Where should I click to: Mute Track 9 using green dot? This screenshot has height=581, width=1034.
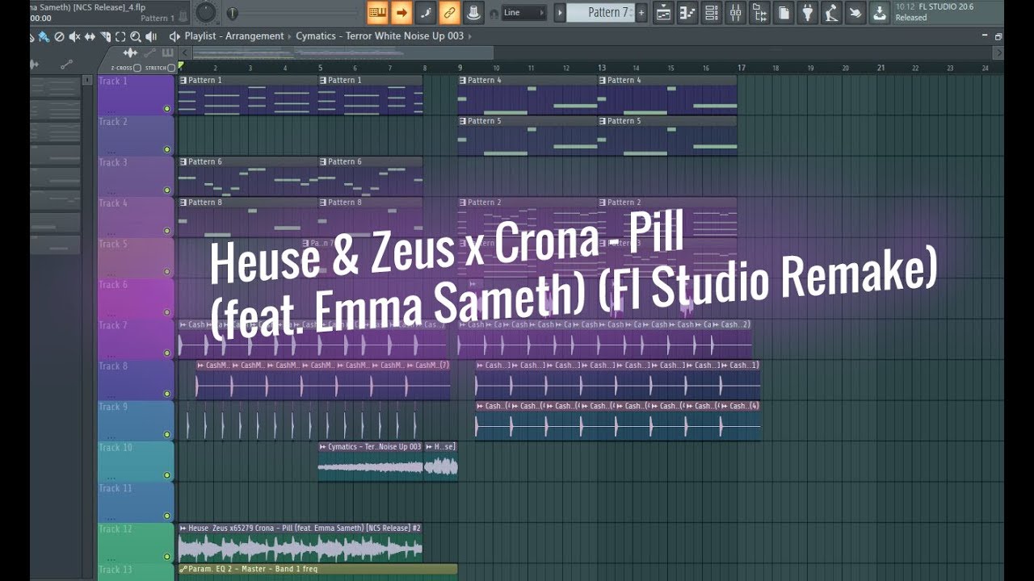[167, 434]
